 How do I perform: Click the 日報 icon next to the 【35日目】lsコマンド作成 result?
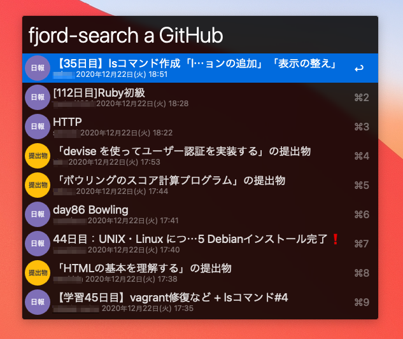click(38, 68)
